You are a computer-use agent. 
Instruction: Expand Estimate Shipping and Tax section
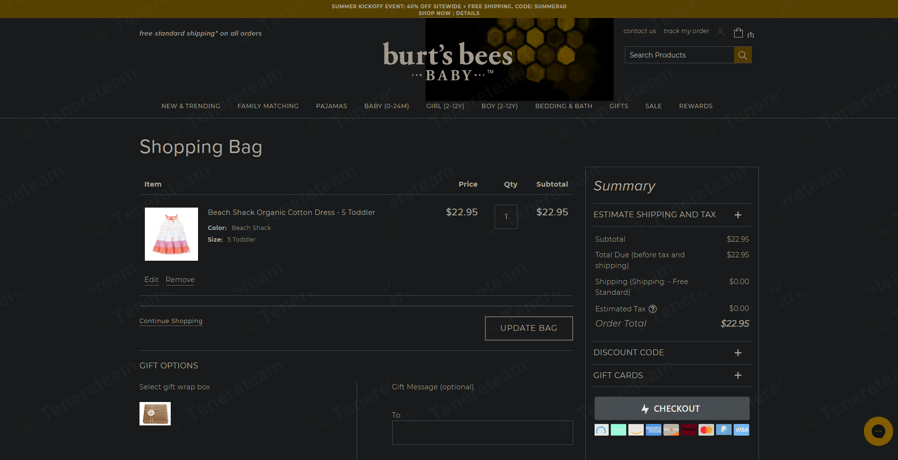click(738, 215)
